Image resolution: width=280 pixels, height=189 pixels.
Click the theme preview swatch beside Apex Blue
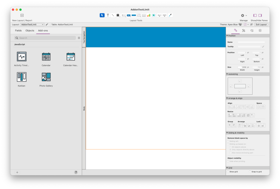(240, 24)
